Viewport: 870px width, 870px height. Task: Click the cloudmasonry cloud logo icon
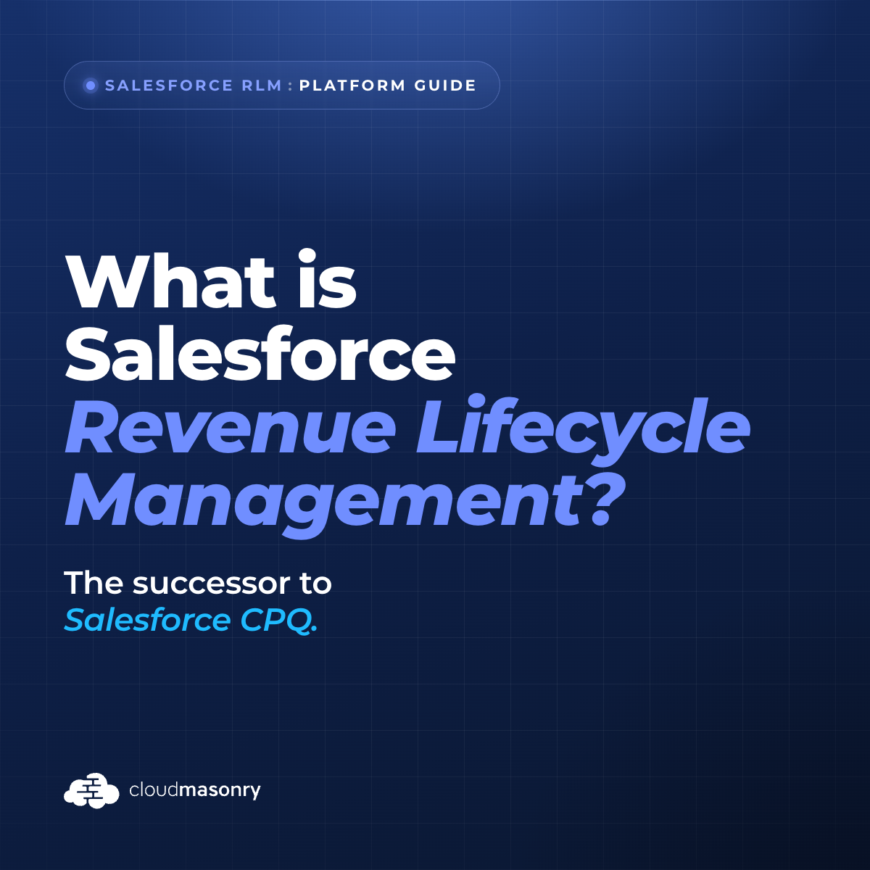click(x=91, y=790)
